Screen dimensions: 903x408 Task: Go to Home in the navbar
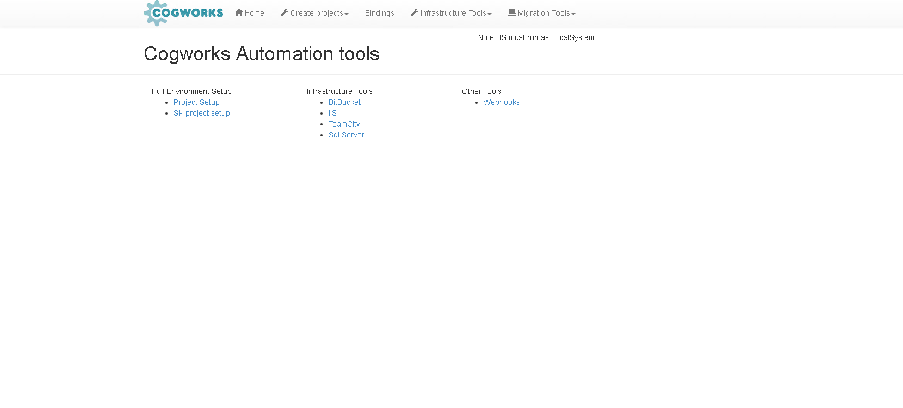tap(255, 13)
